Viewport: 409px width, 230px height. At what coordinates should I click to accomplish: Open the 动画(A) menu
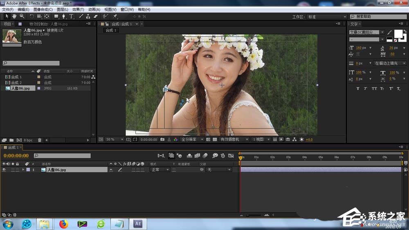pos(94,9)
